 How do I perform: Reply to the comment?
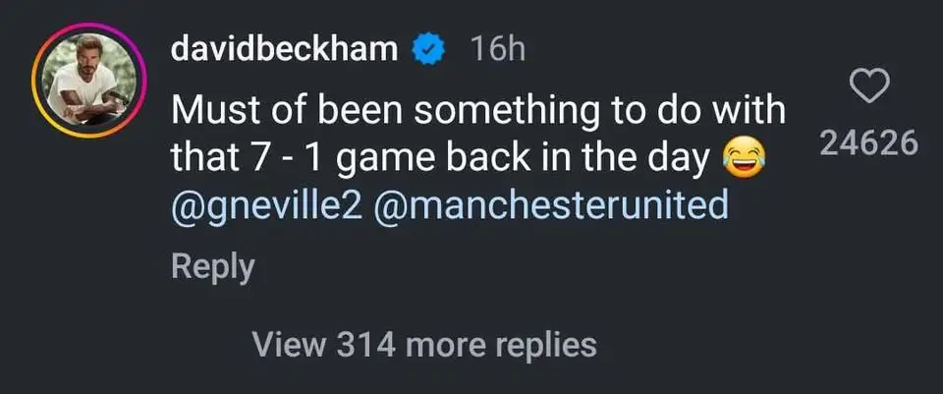point(212,266)
